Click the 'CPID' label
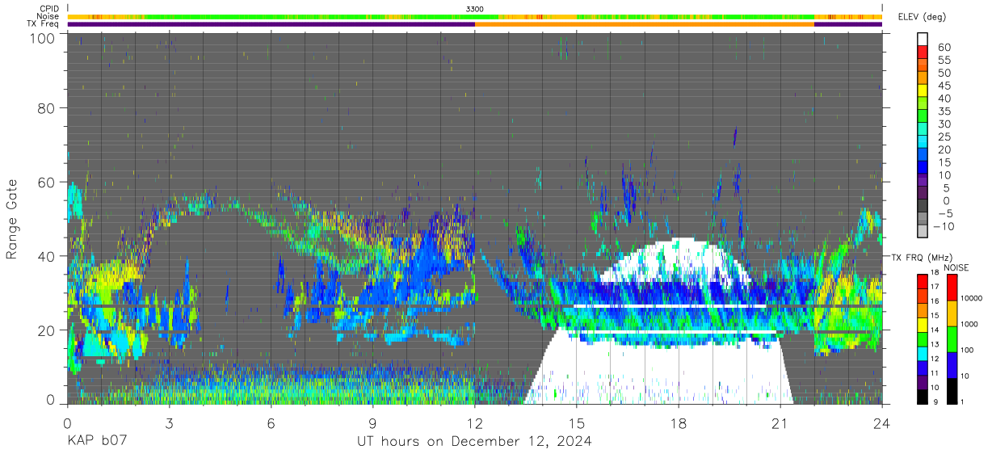The width and height of the screenshot is (992, 458). click(x=48, y=8)
